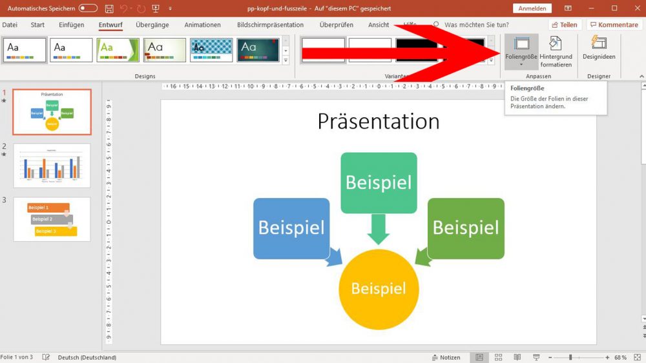The height and width of the screenshot is (363, 646).
Task: Open reading view from status bar
Action: 517,357
